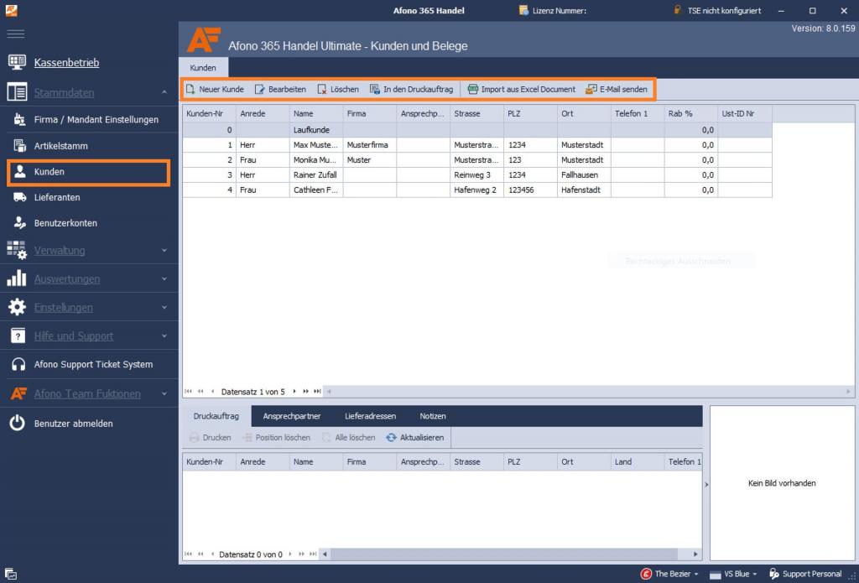This screenshot has width=859, height=583.
Task: Sort by Kunden-Nr column header in upper grid
Action: click(209, 113)
